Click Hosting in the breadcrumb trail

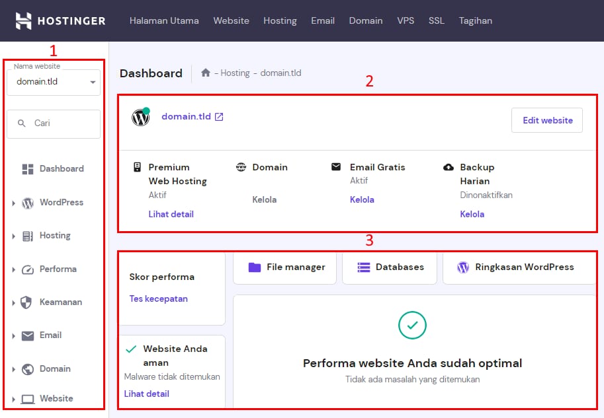click(x=235, y=73)
